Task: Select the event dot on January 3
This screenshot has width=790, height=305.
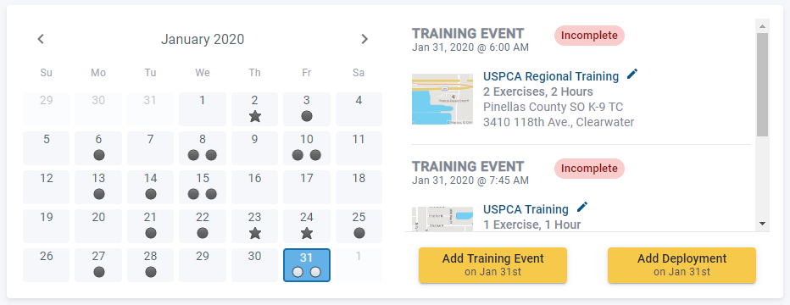Action: [x=307, y=116]
